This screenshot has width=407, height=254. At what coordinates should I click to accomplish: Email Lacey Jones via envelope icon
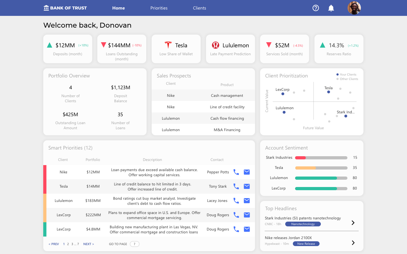(x=247, y=201)
